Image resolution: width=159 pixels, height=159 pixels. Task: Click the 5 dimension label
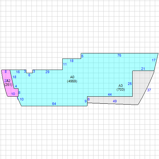pyautogui.click(x=82, y=56)
